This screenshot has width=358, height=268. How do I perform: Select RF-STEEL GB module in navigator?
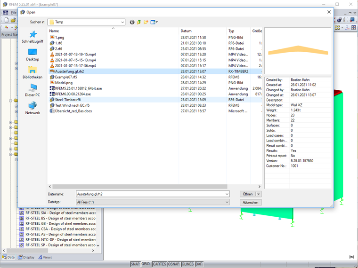coord(57,223)
